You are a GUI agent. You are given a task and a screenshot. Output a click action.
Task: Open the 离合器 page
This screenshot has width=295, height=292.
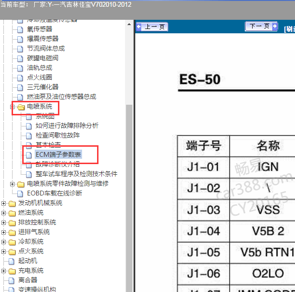tap(28, 280)
